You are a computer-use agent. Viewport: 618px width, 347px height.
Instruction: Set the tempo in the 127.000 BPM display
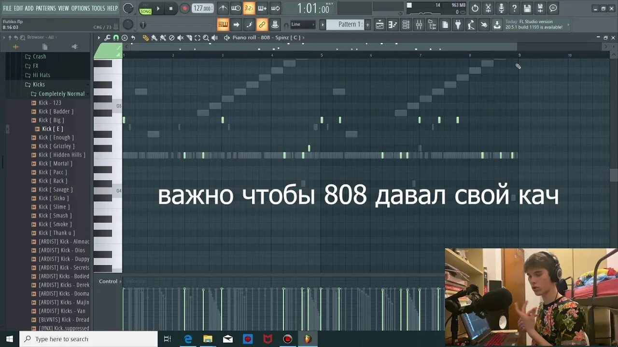click(202, 8)
